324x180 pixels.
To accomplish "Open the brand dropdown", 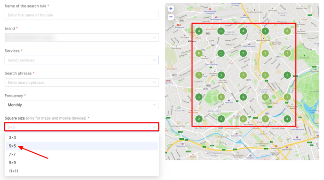I will (x=82, y=37).
